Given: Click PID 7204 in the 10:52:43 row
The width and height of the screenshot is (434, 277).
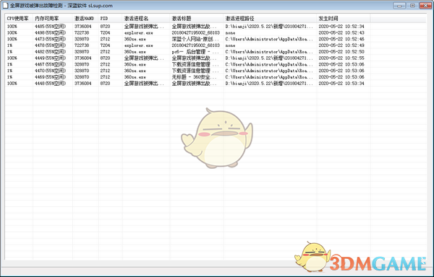Looking at the screenshot, I should pos(105,33).
